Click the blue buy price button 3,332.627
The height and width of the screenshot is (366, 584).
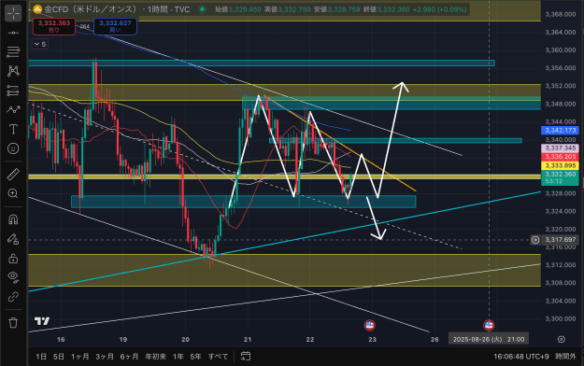pos(115,26)
